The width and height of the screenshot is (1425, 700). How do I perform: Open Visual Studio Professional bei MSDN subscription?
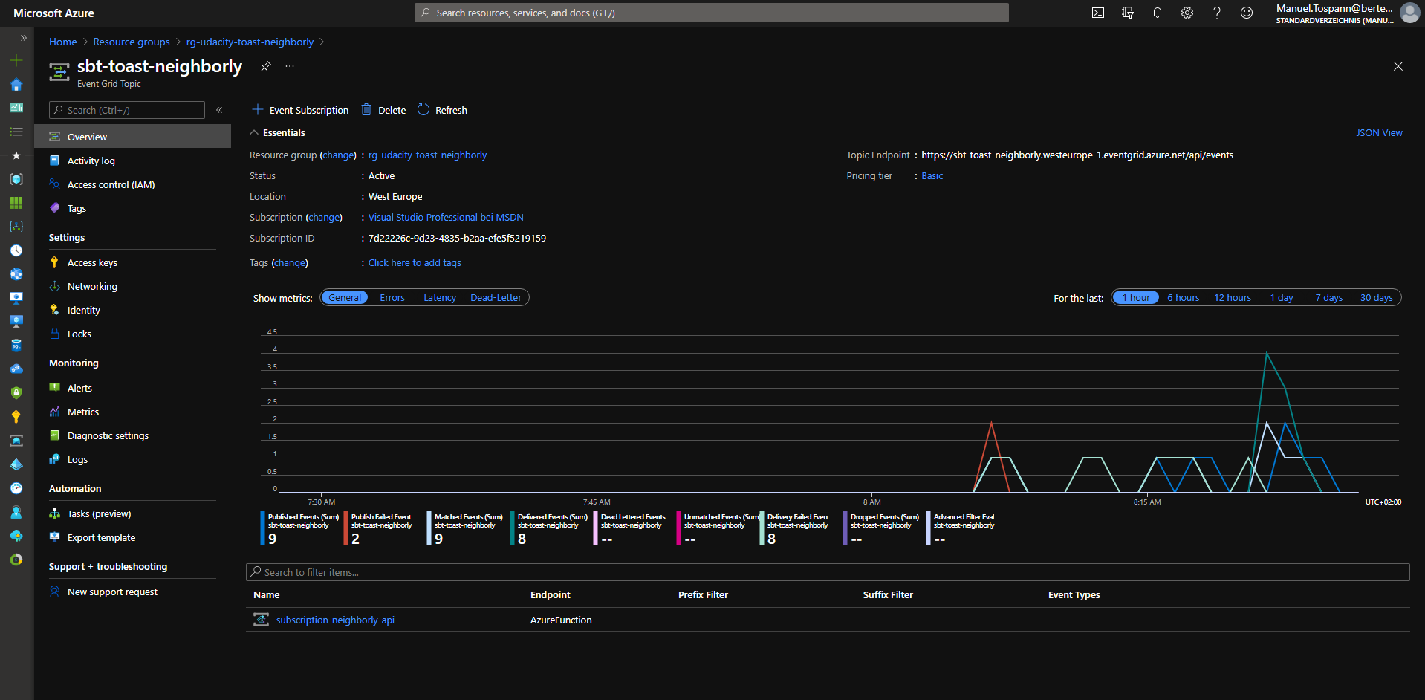(446, 218)
